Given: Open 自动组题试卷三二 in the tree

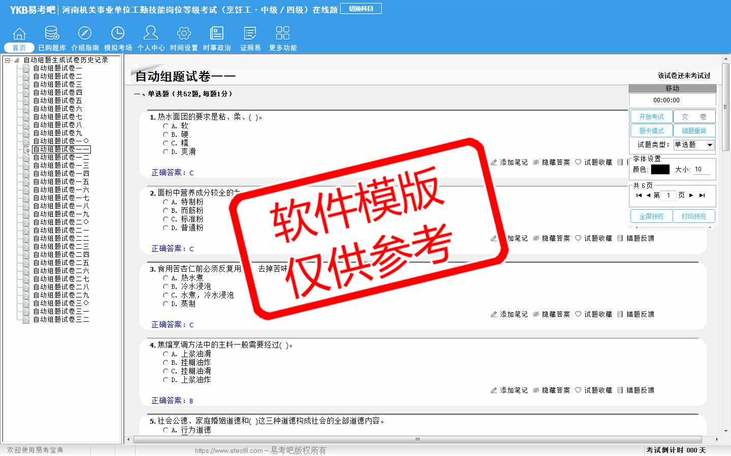Looking at the screenshot, I should coord(61,319).
